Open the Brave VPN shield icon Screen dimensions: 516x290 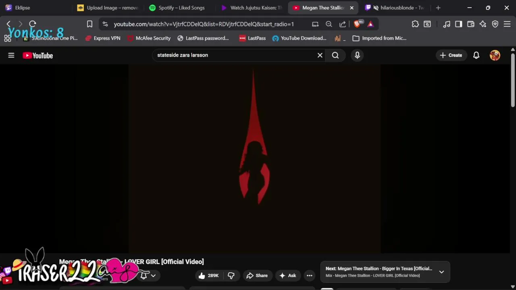(x=495, y=24)
